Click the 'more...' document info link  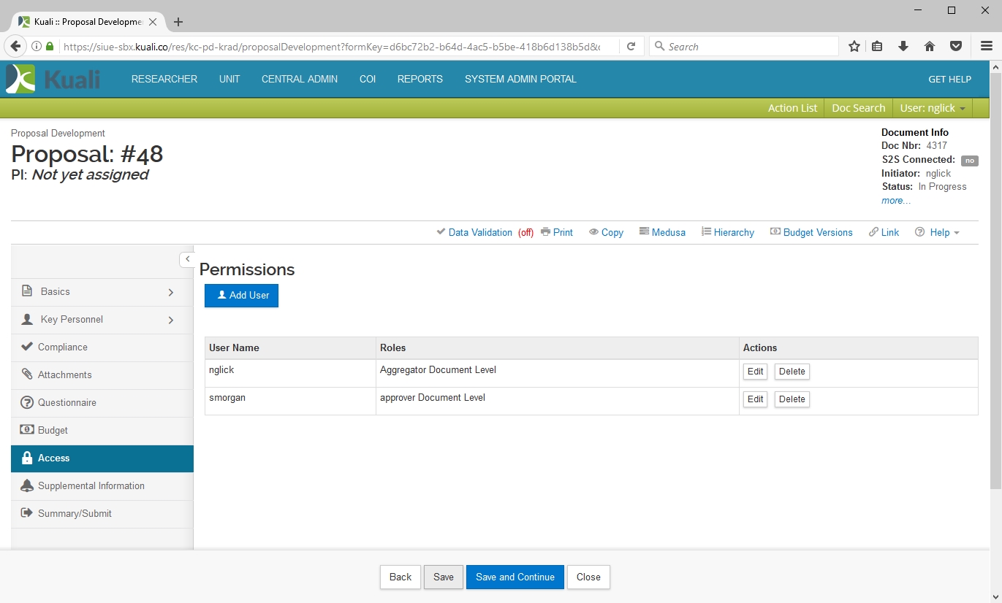[895, 200]
